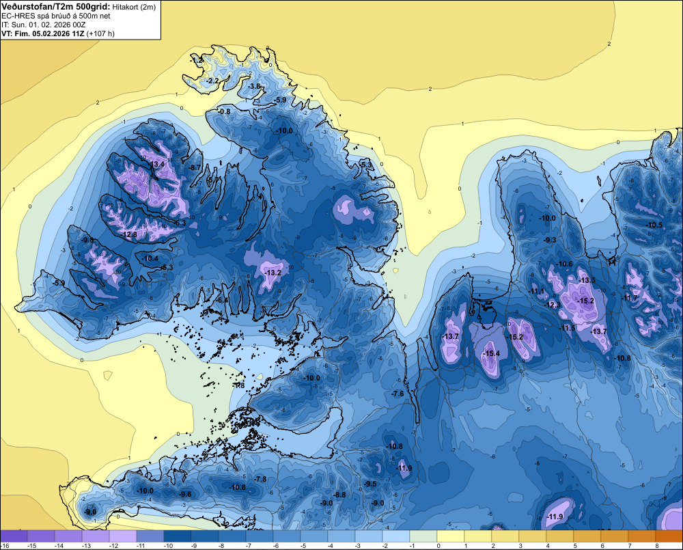Image resolution: width=683 pixels, height=550 pixels.
Task: Click the dark blue legend swatch above -10
Action: coord(178,536)
